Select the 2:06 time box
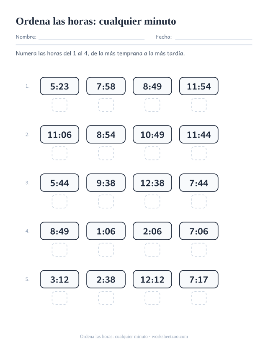The width and height of the screenshot is (268, 348). (152, 231)
